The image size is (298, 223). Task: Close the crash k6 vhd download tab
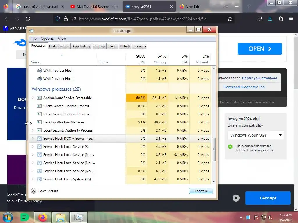pyautogui.click(x=62, y=6)
